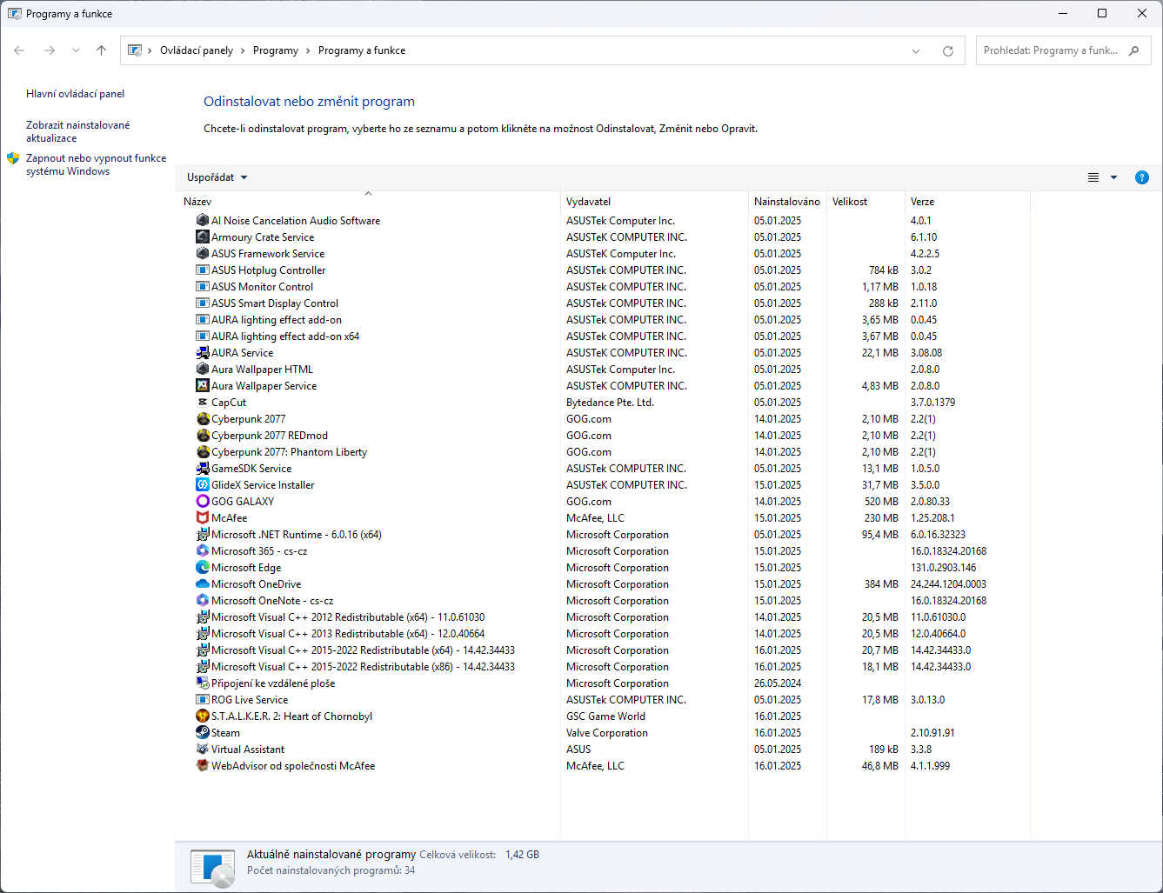The image size is (1163, 893).
Task: Click the Armoury Crate Service icon
Action: coord(203,237)
